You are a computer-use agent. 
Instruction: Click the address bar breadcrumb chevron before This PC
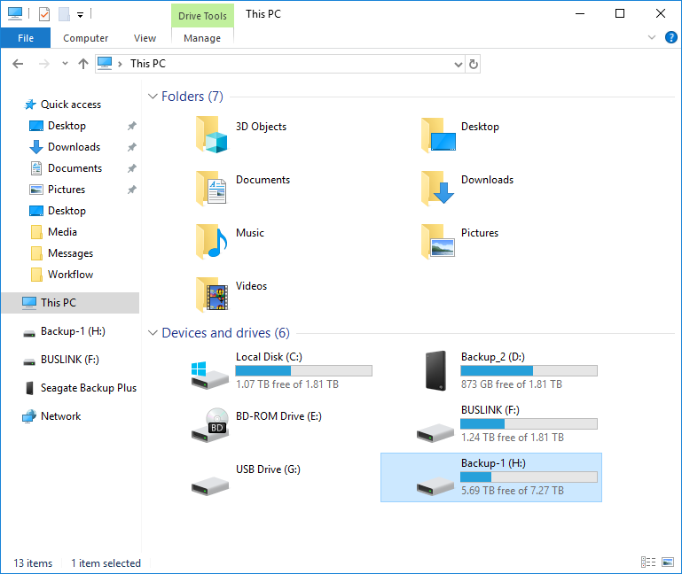pos(120,65)
